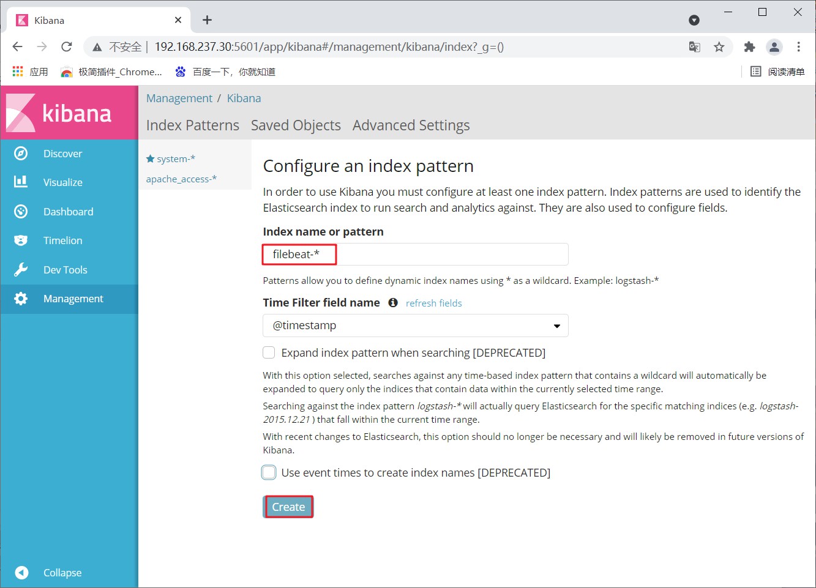Bookmark this page with the star
The image size is (816, 588).
point(719,47)
